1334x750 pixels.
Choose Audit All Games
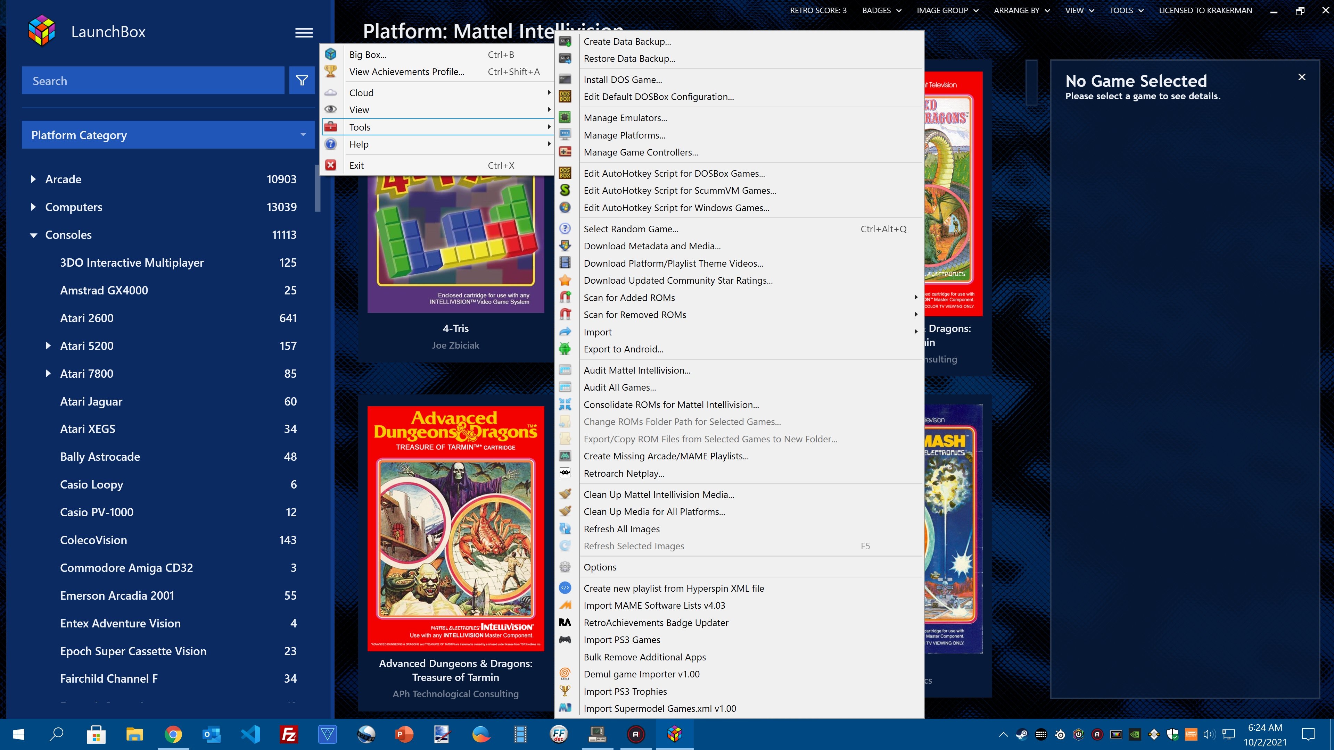click(619, 387)
